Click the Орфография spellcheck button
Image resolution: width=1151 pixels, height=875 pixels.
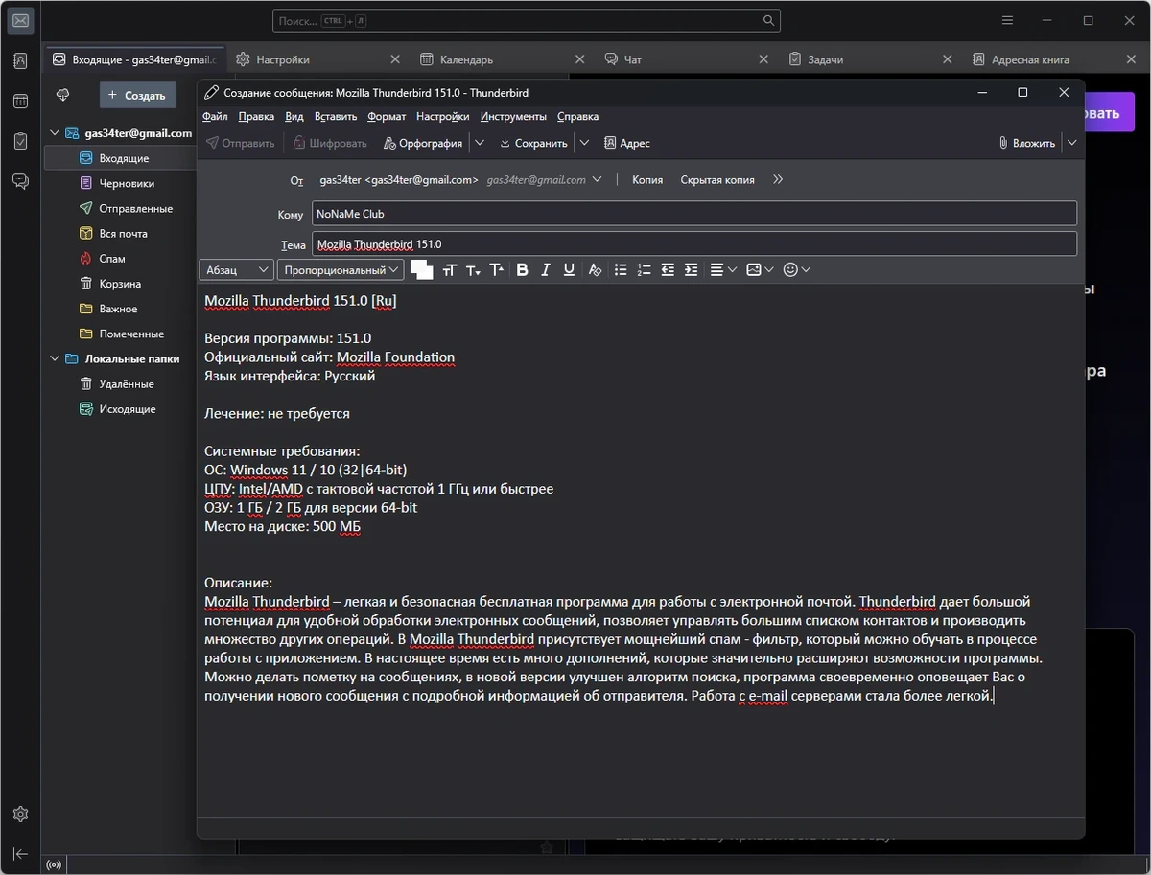tap(422, 143)
